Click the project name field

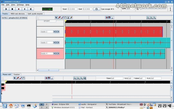pos(50,21)
